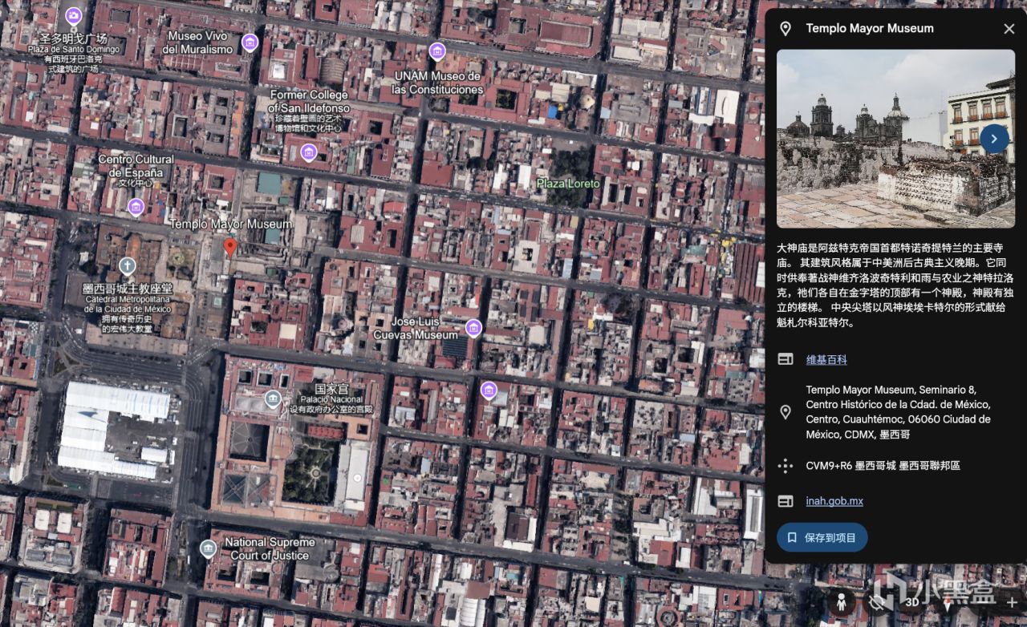Open the Plaza de Santo Domingo camera pin
This screenshot has height=627, width=1027.
click(x=74, y=15)
